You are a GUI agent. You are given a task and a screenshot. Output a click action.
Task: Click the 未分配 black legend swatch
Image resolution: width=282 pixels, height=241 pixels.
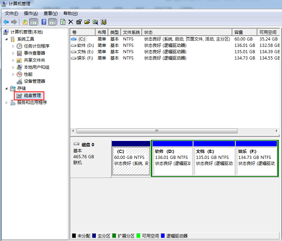click(74, 236)
